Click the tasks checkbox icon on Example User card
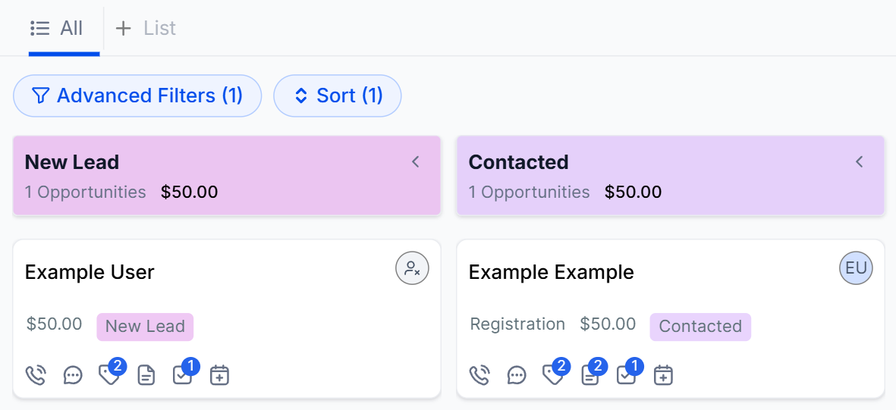 pyautogui.click(x=183, y=375)
